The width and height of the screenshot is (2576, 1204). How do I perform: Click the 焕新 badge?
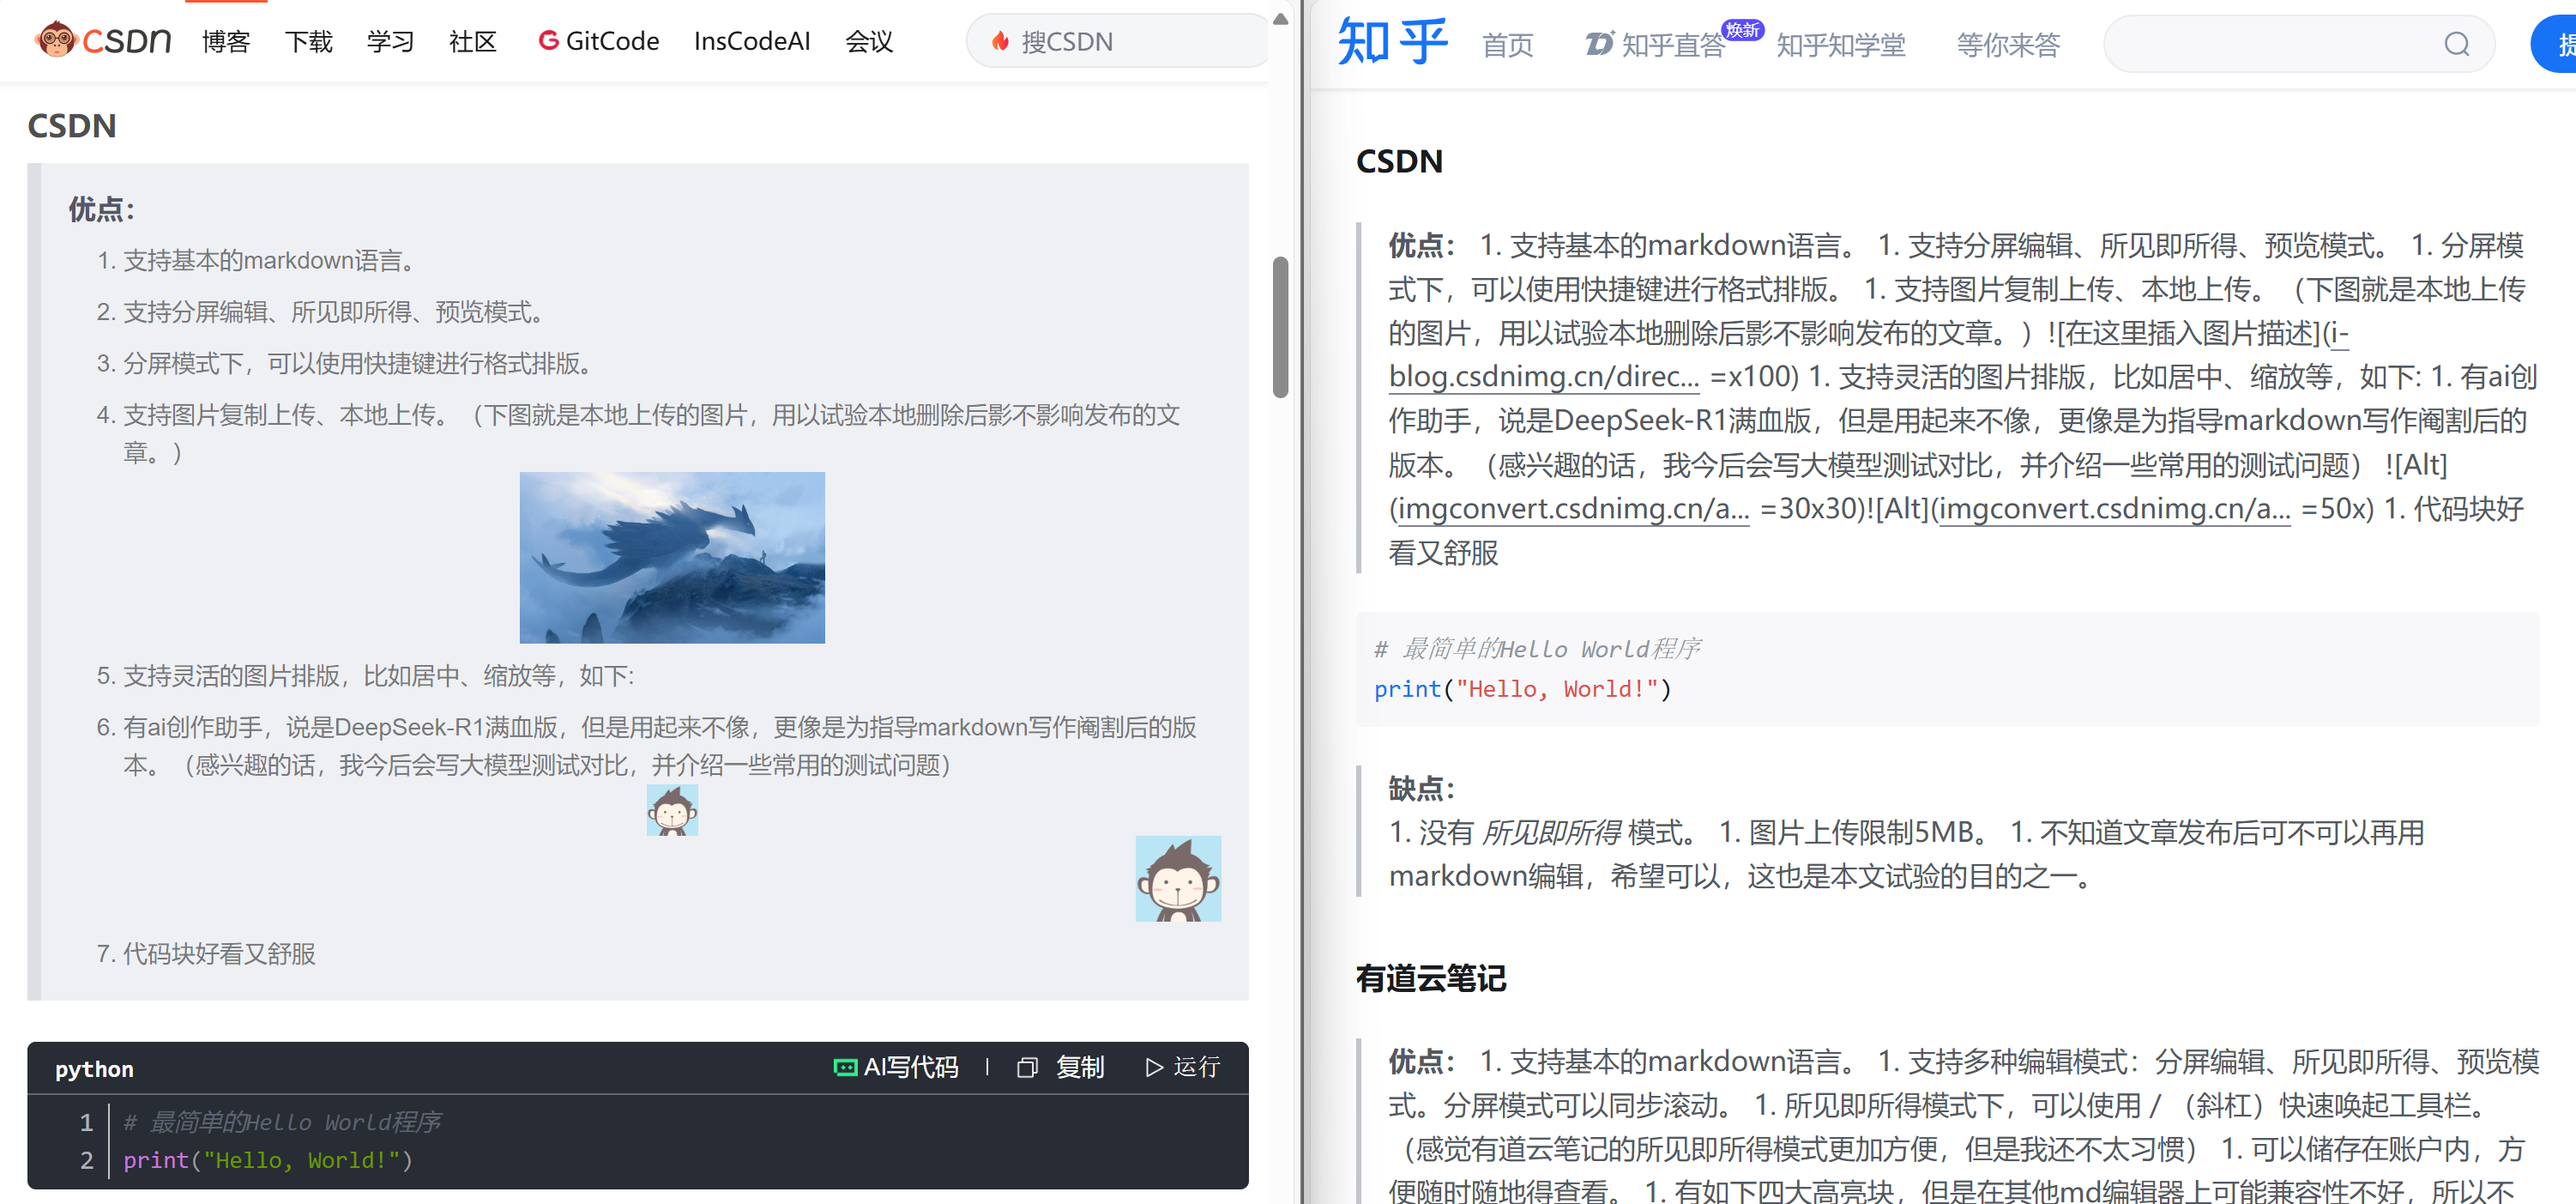1742,30
